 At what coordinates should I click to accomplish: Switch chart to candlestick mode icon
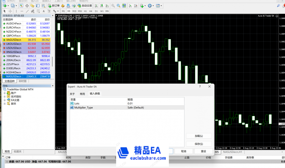[102, 6]
